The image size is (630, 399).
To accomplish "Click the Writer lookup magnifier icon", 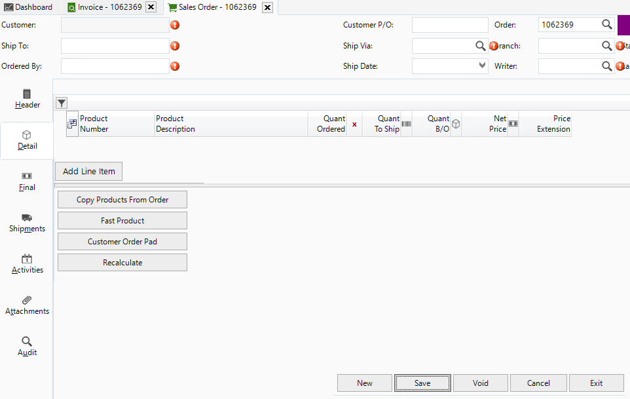I will pyautogui.click(x=607, y=66).
